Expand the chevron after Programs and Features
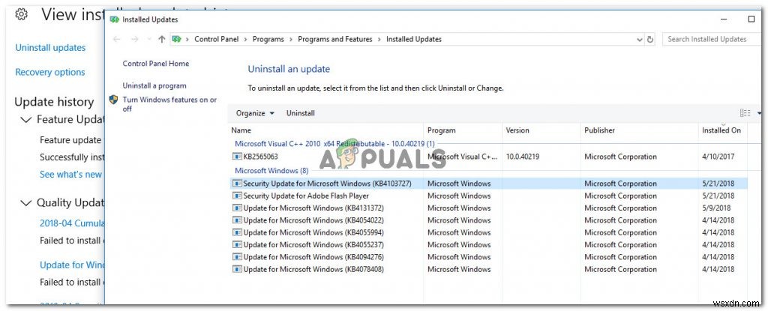 coord(379,39)
